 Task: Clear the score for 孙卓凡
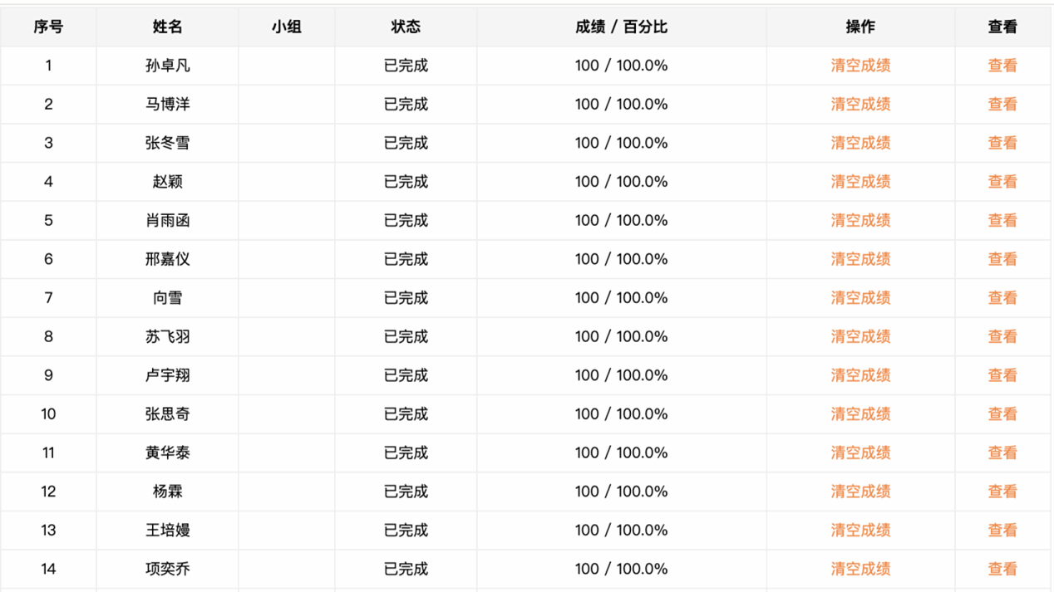(860, 66)
